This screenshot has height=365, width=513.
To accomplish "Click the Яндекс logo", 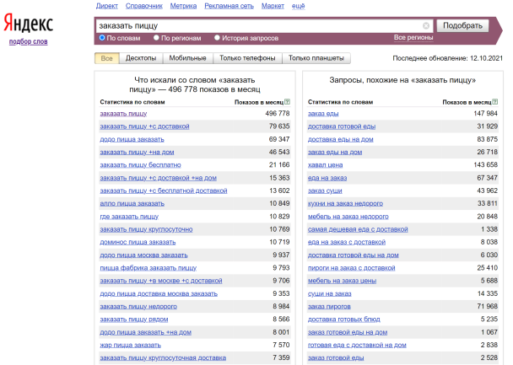I will (x=28, y=24).
